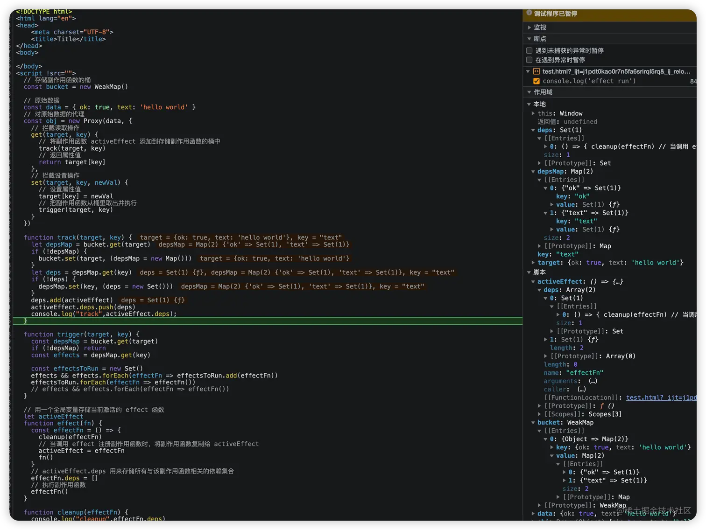
Task: Click the 'const bucket = new WeakMap()' code line
Action: tap(76, 87)
